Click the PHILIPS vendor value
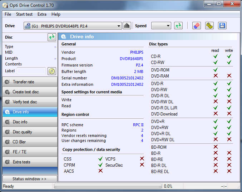 137,52
